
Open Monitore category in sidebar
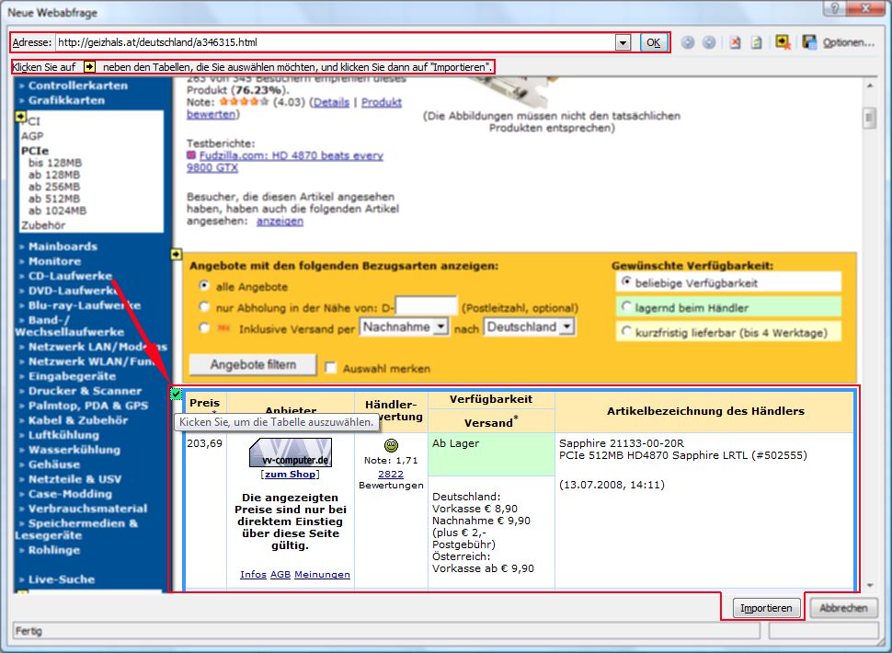pyautogui.click(x=54, y=261)
